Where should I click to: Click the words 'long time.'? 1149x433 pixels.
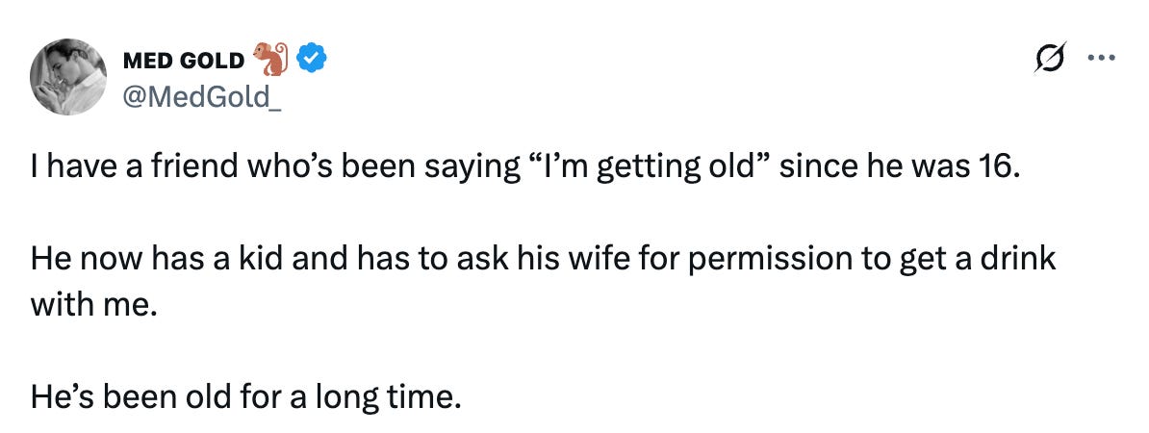[x=389, y=397]
